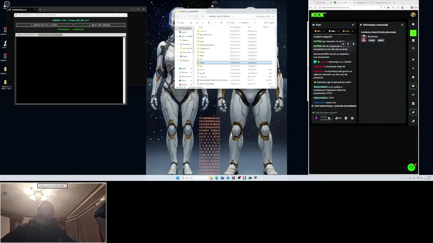
Task: Pin the hovered chat message
Action: pos(348,44)
